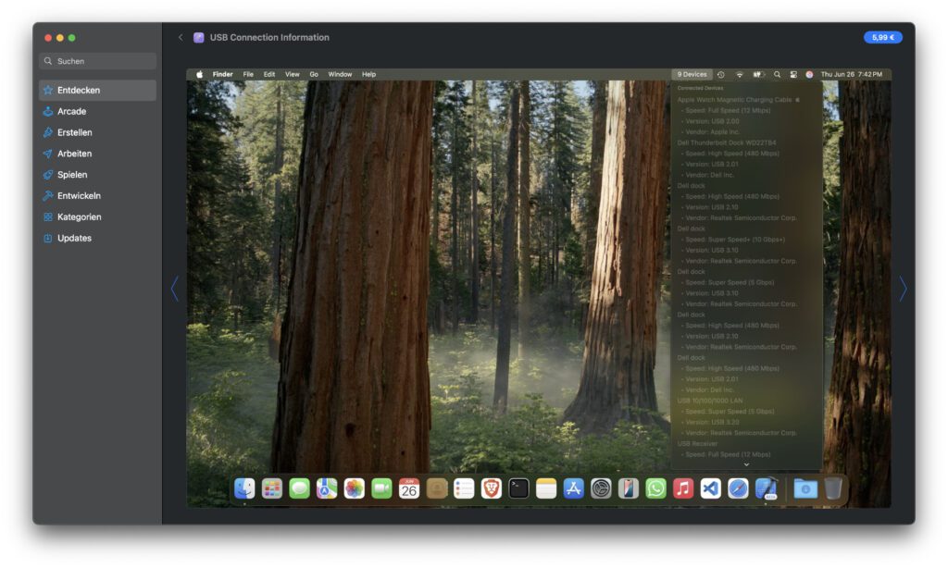This screenshot has height=568, width=948.
Task: Buy the app via 5,99 € button
Action: point(882,38)
